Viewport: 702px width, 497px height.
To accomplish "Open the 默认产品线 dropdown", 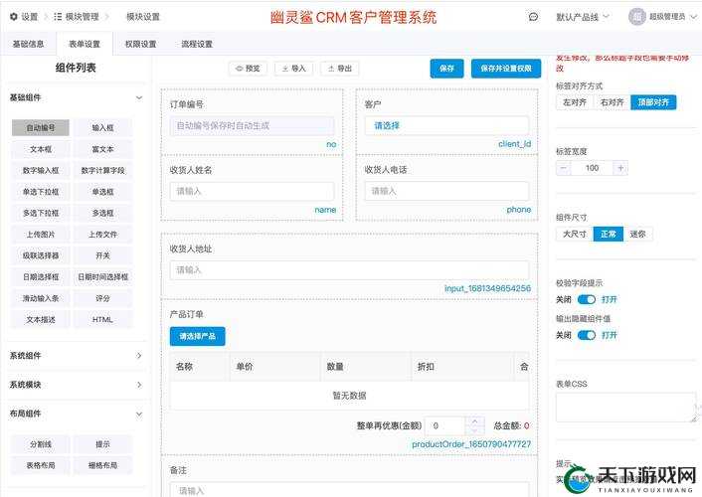I will click(583, 17).
